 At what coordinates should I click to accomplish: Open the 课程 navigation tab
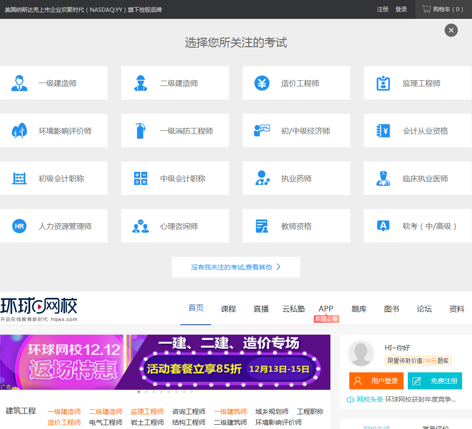[228, 309]
